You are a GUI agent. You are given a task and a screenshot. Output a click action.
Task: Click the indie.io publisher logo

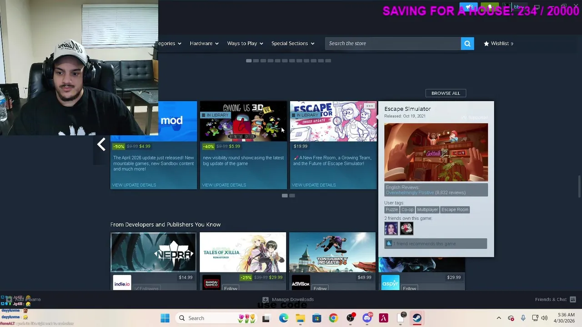pyautogui.click(x=122, y=283)
